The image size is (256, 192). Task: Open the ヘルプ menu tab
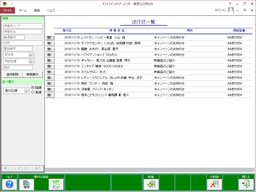51,10
